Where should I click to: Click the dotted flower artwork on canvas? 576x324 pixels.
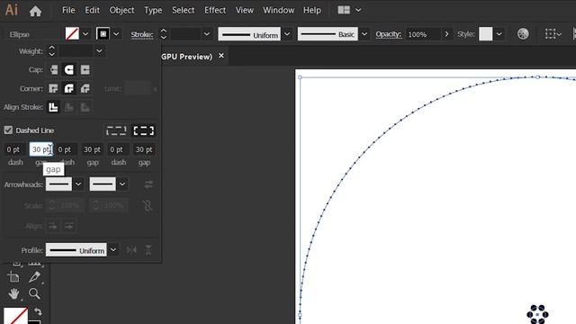point(537,314)
